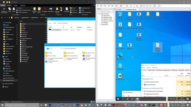Click Coller paste icon in Explorer ribbon

pyautogui.click(x=14, y=10)
